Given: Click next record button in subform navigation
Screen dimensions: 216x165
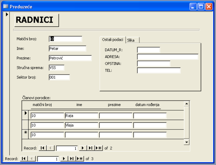Looking at the screenshot, I should 83,148.
